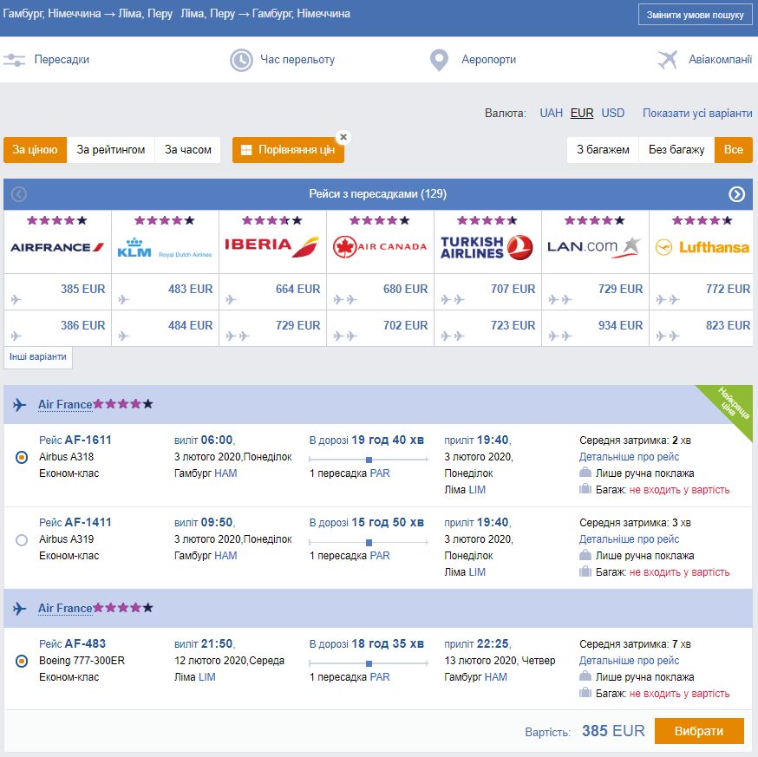Show all variants link
Image resolution: width=758 pixels, height=757 pixels.
point(697,113)
